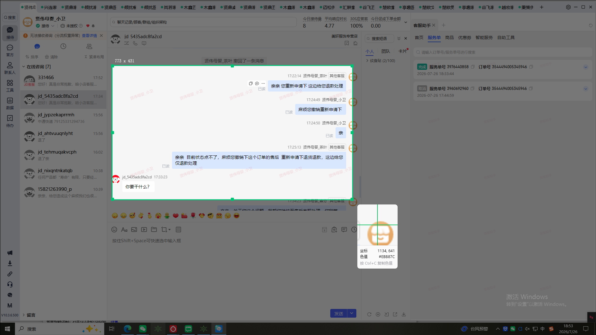Image resolution: width=596 pixels, height=335 pixels.
Task: Click the send image icon
Action: coord(134,230)
